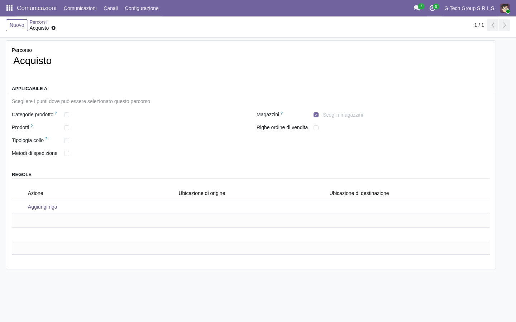Open the Comunicazioni menu item
This screenshot has width=516, height=322.
(x=80, y=8)
